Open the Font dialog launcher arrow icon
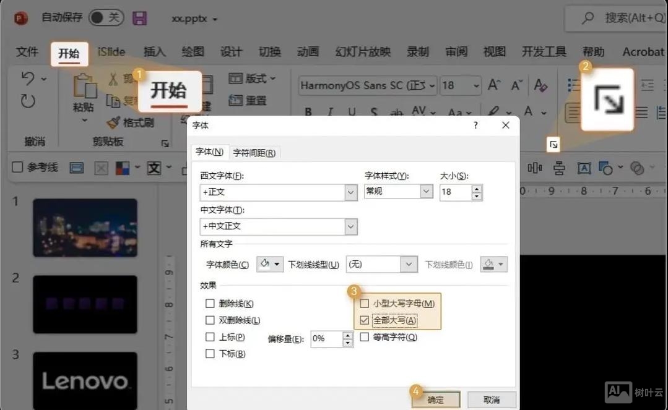The image size is (668, 410). [552, 143]
